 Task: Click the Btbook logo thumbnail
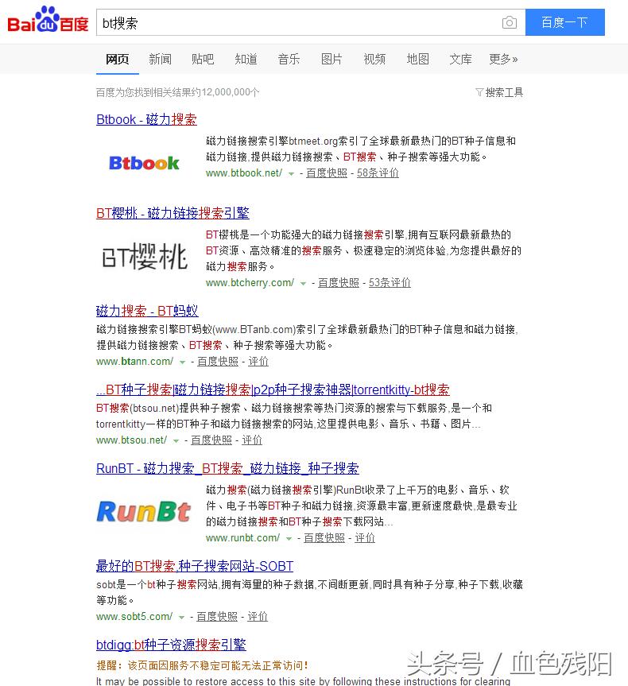pos(144,163)
